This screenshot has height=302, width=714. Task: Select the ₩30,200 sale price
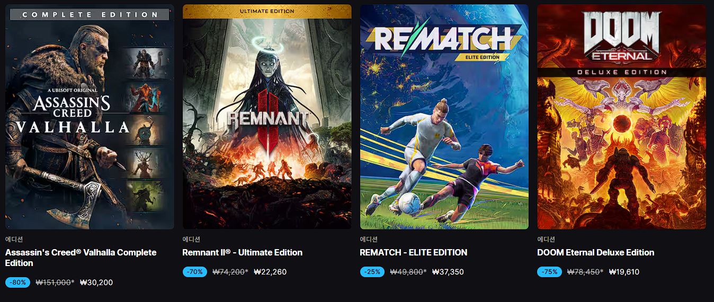[x=96, y=282]
